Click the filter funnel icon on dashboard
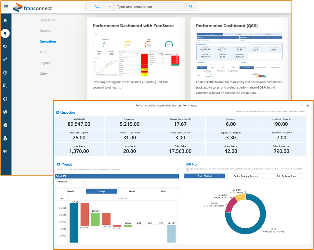Screen dimensions: 314x250 pyautogui.click(x=302, y=106)
